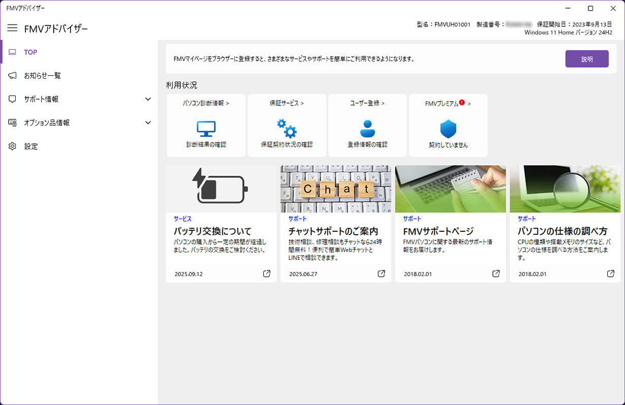Open external link on FMVサポートページ card

496,274
